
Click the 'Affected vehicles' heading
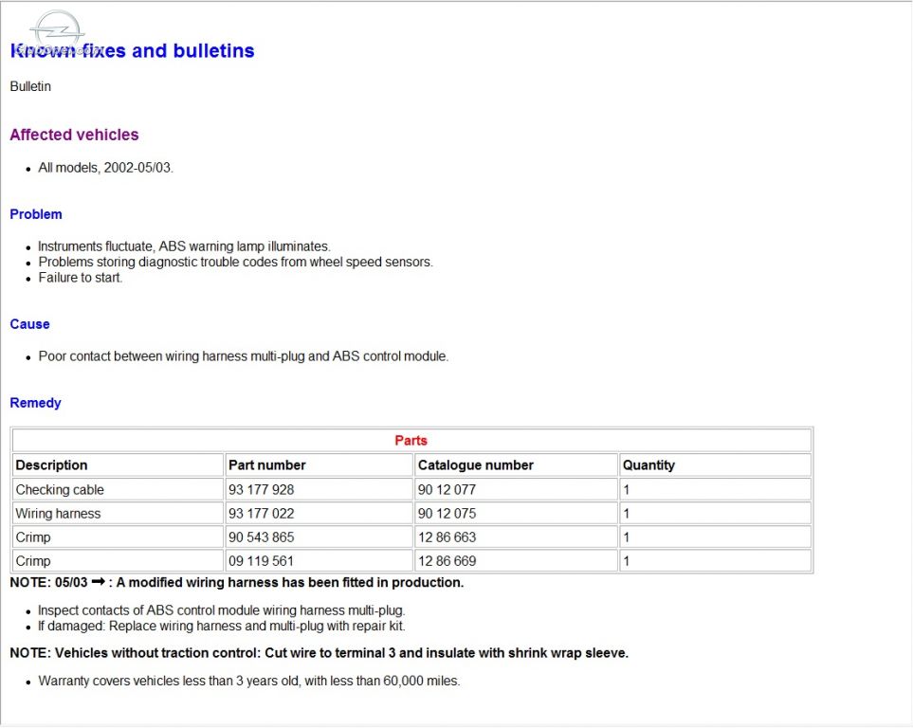75,135
